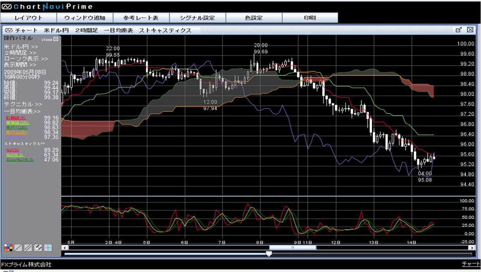Open the シグナル設定 menu
The image size is (481, 272).
click(197, 18)
